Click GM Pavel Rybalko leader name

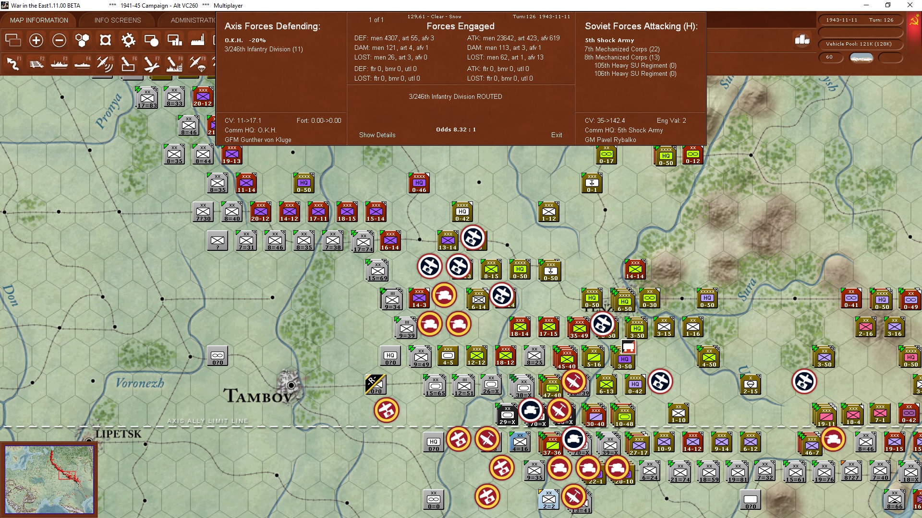pyautogui.click(x=610, y=140)
